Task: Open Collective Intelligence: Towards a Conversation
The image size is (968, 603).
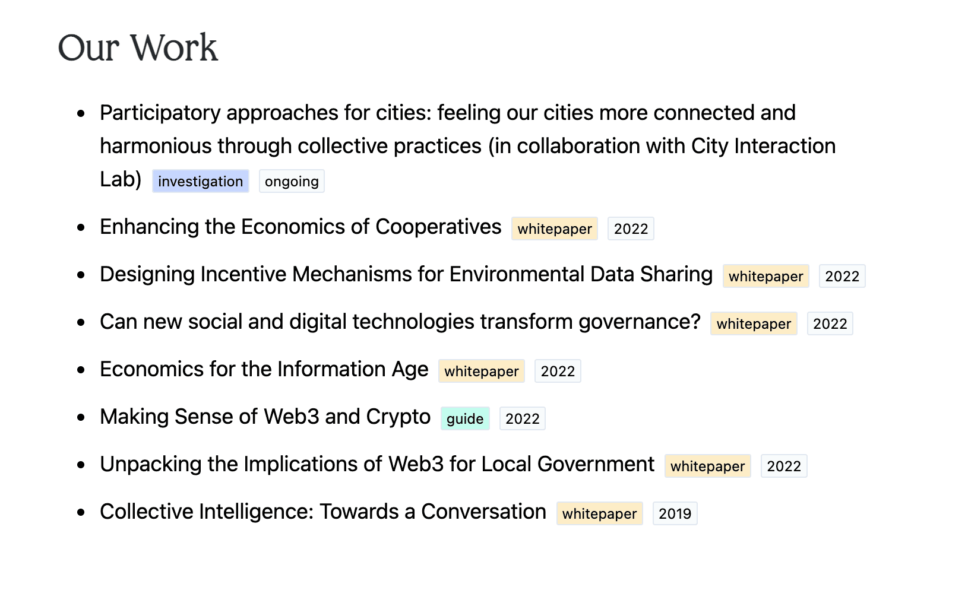Action: click(322, 512)
